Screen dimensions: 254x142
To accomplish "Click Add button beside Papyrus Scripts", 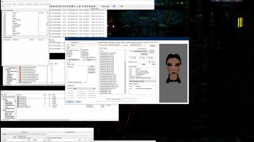I will [92, 67].
